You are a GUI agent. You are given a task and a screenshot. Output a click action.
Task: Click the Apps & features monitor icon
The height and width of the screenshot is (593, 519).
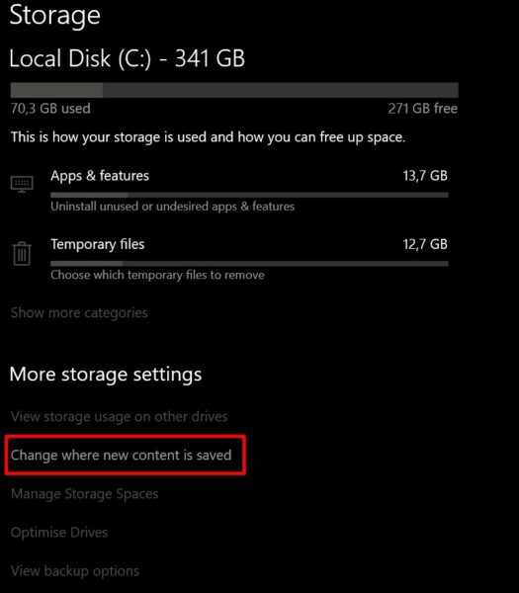pyautogui.click(x=22, y=184)
